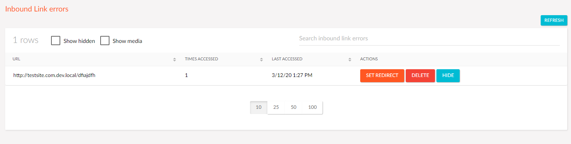Toggle the Show hidden checkbox
The image size is (571, 144).
point(55,41)
